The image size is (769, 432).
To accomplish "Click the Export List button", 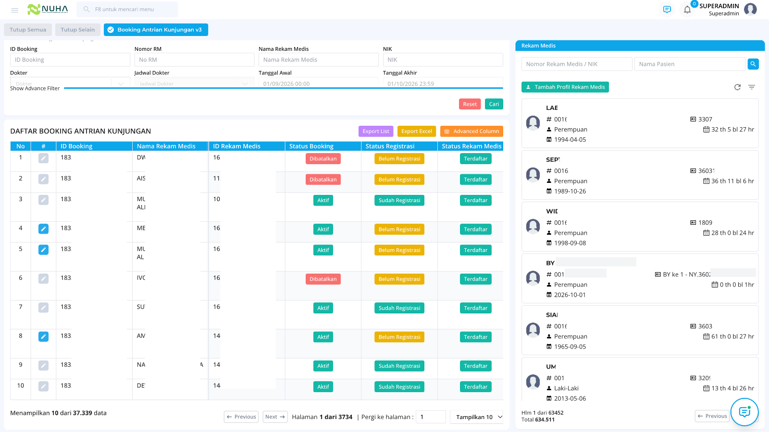I will coord(376,131).
